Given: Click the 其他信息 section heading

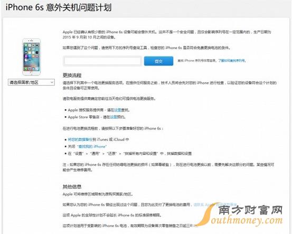Looking at the screenshot, I should pos(72,186).
